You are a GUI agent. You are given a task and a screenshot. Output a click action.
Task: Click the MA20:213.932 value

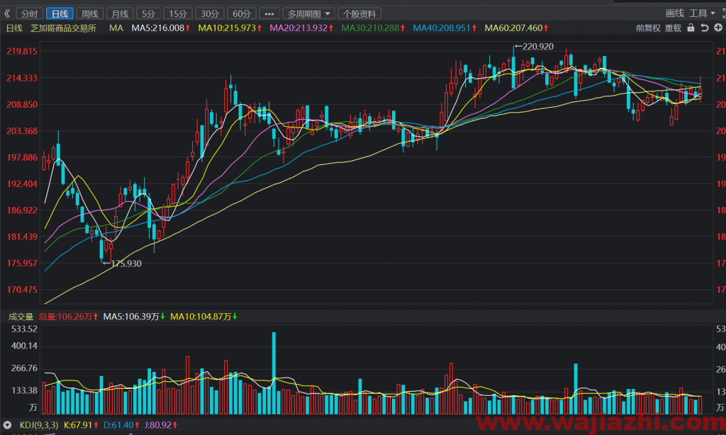301,28
